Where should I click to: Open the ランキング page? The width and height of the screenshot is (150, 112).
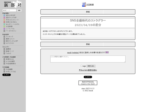coord(9,37)
